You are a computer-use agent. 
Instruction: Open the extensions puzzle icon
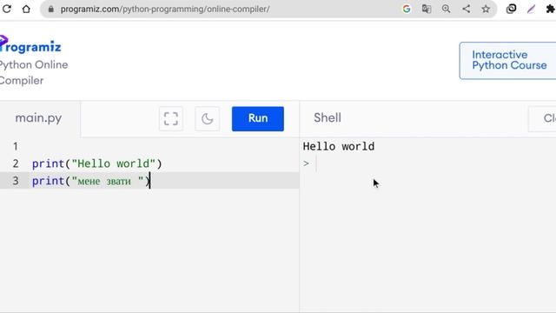tap(551, 9)
